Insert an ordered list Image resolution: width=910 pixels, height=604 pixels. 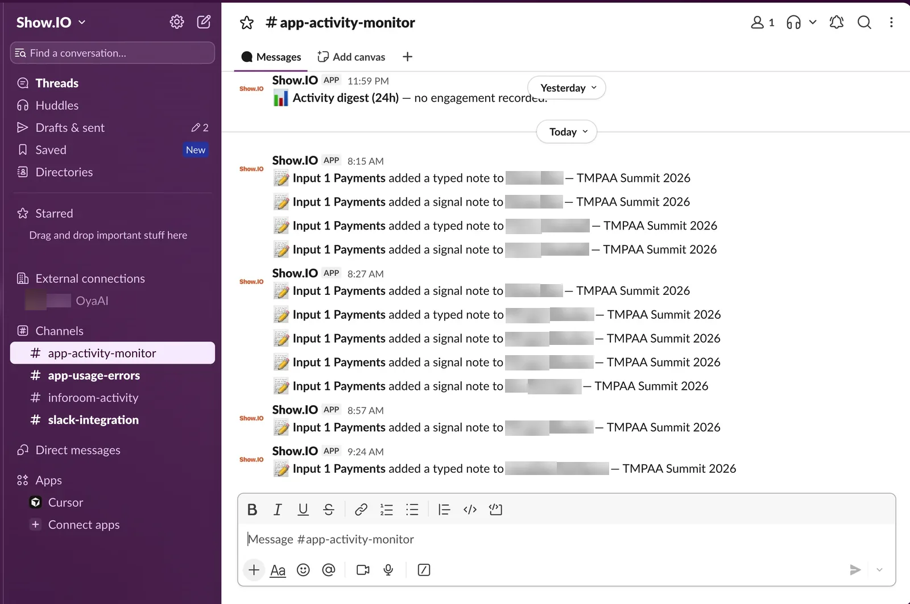[x=387, y=510]
